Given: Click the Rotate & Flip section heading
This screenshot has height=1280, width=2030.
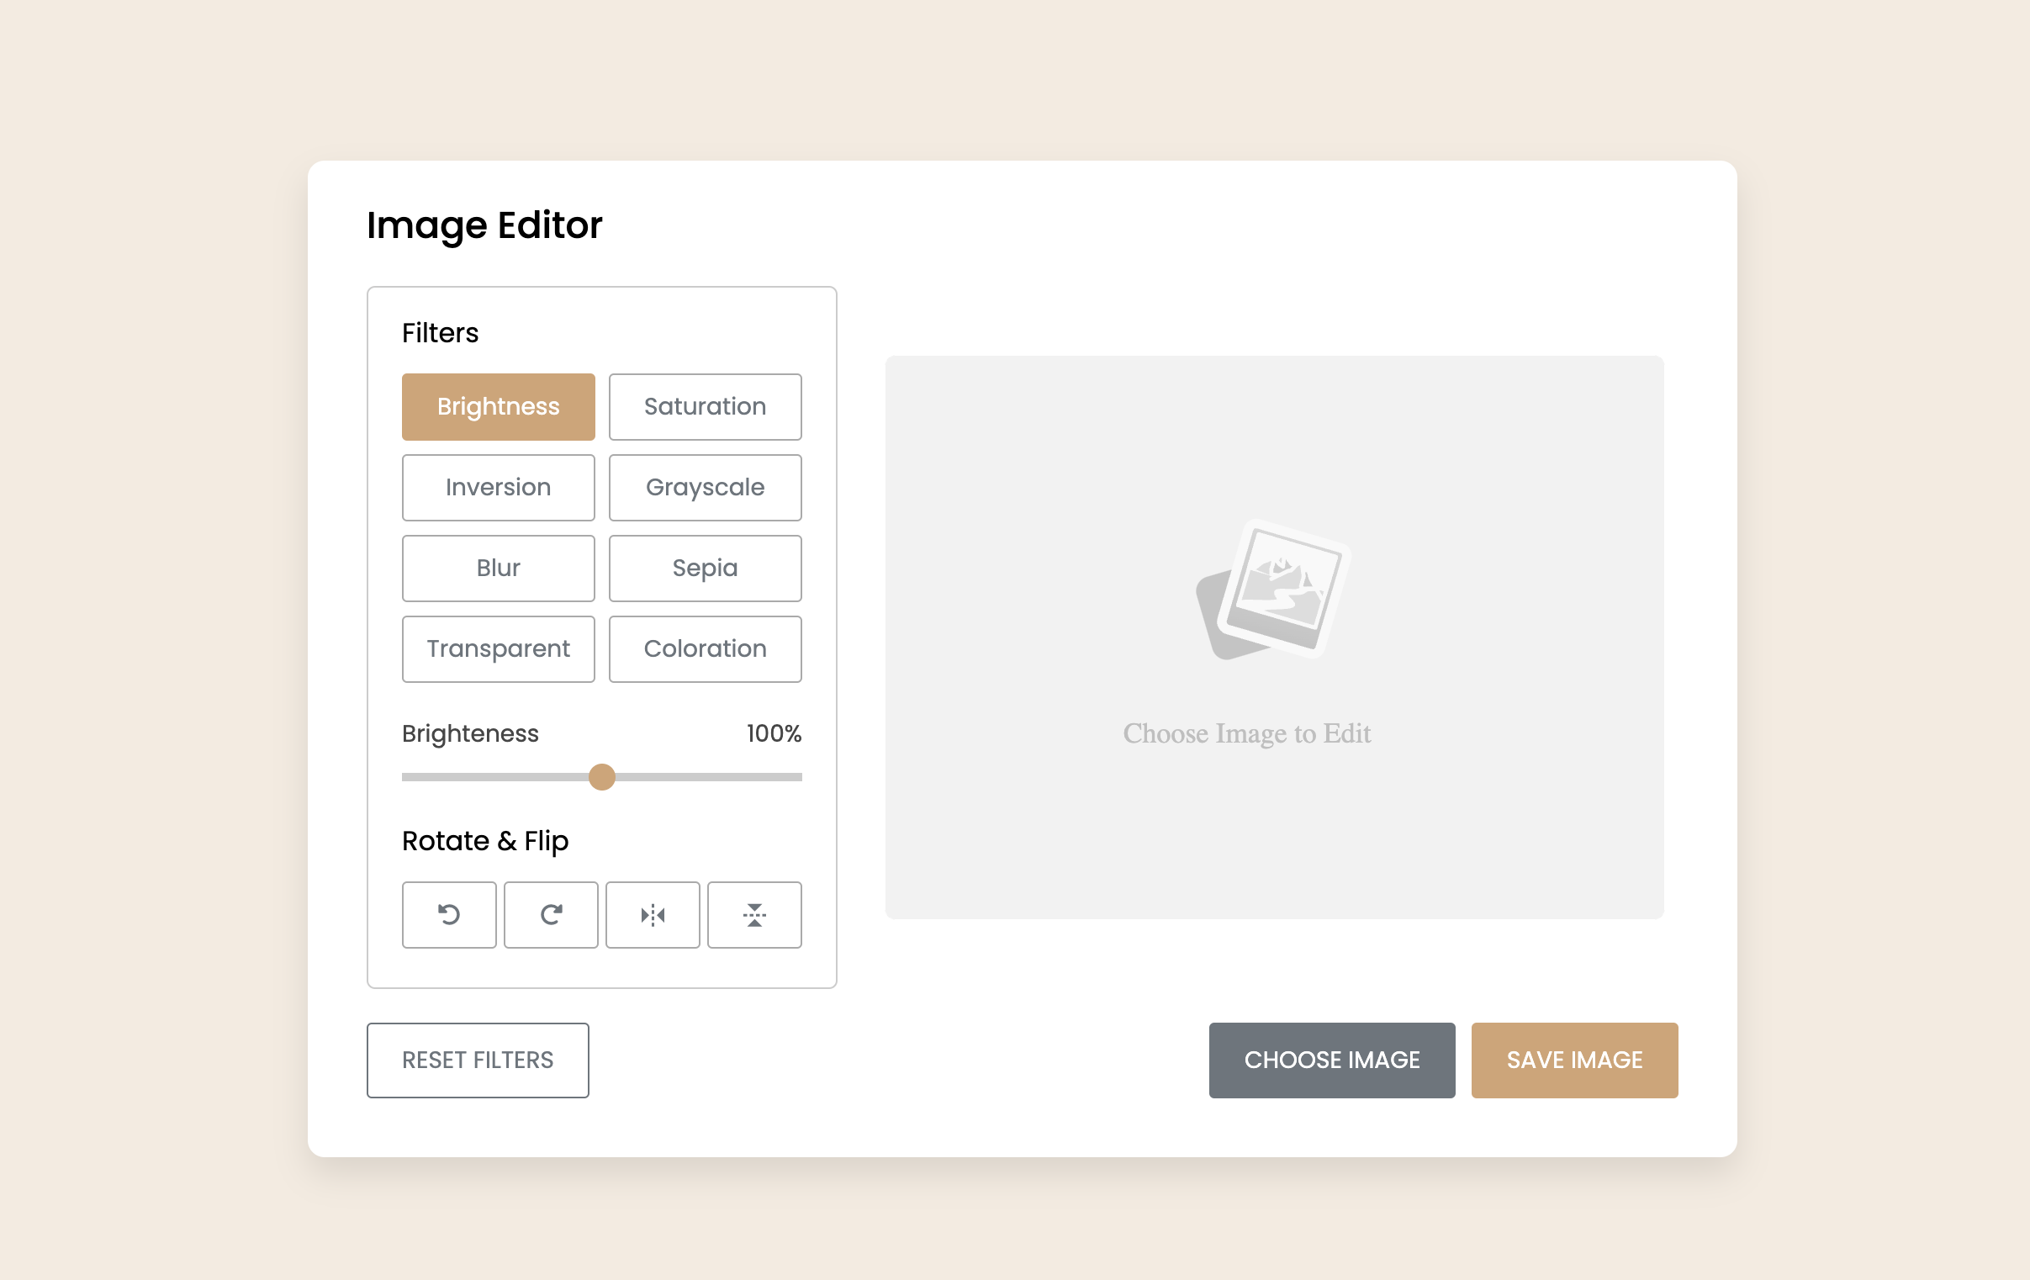Looking at the screenshot, I should (484, 841).
